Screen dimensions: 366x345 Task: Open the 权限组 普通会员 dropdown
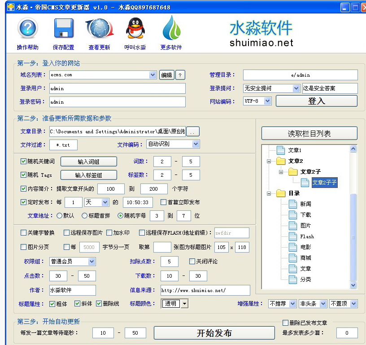[91, 262]
